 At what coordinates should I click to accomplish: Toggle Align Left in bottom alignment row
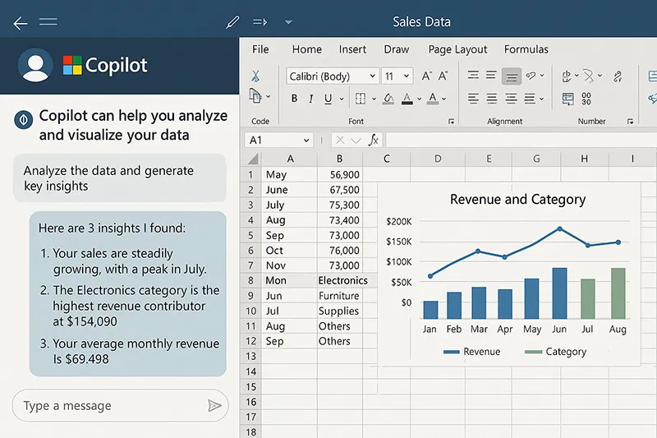point(473,99)
